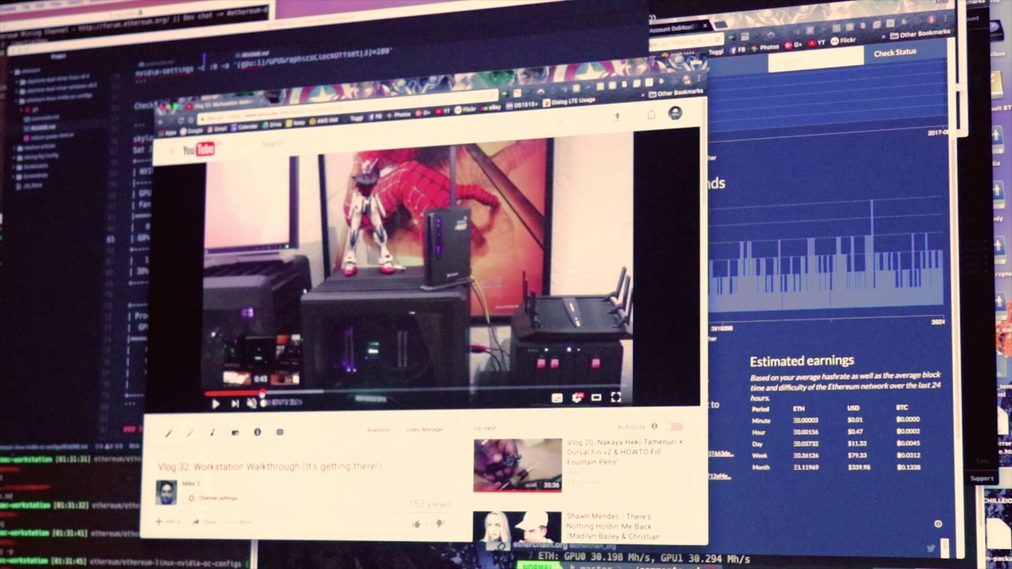The height and width of the screenshot is (569, 1012).
Task: Open the YouTube account avatar menu
Action: (x=675, y=113)
